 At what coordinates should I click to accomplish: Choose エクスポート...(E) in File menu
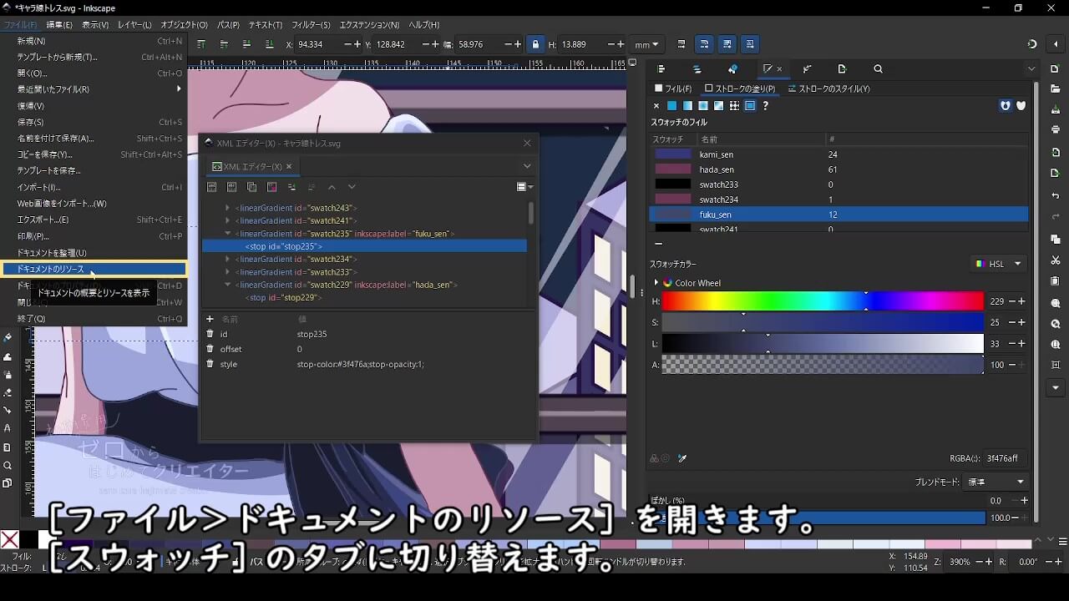(94, 220)
